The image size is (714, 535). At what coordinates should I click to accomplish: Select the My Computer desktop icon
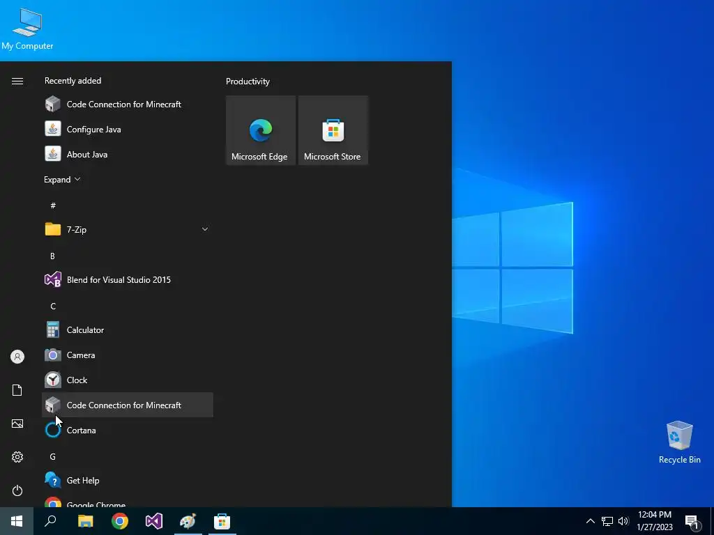[x=27, y=29]
